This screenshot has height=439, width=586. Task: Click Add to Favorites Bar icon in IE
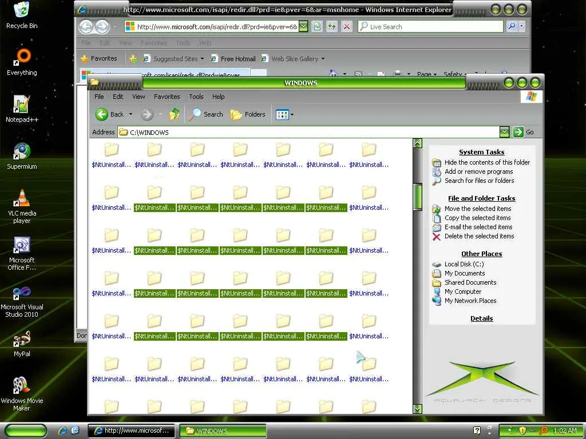(133, 59)
